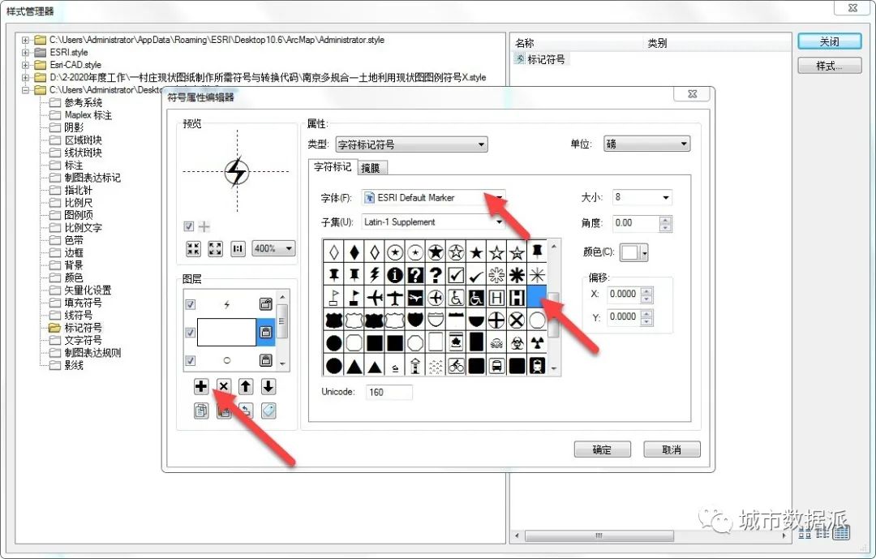Viewport: 876px width, 559px height.
Task: Click the 取消 button
Action: [x=672, y=449]
